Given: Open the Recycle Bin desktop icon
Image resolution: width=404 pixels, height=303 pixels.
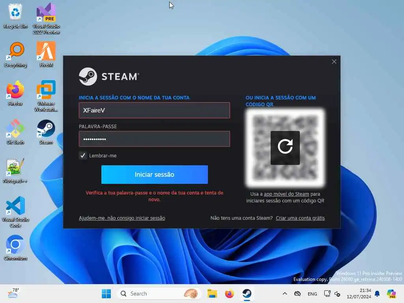Looking at the screenshot, I should [15, 16].
